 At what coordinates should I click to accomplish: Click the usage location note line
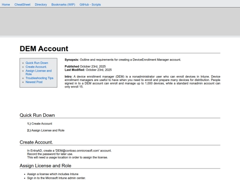tap(68, 157)
